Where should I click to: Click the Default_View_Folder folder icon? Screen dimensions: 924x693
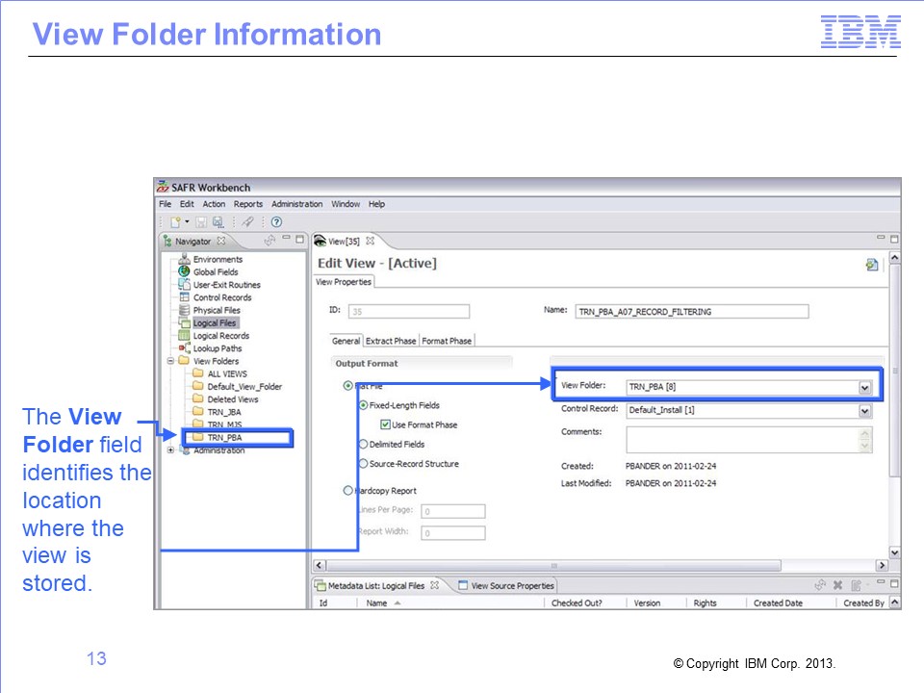tap(198, 386)
